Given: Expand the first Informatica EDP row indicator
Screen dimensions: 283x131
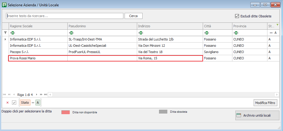Looking at the screenshot, I should (x=5, y=39).
